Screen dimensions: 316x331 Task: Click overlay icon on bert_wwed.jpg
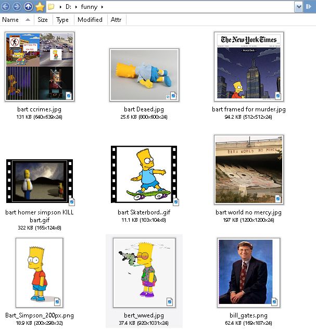[170, 302]
